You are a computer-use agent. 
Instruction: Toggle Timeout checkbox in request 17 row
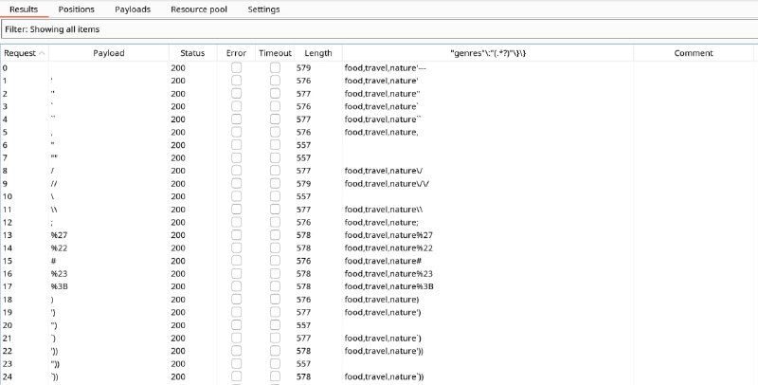click(275, 286)
